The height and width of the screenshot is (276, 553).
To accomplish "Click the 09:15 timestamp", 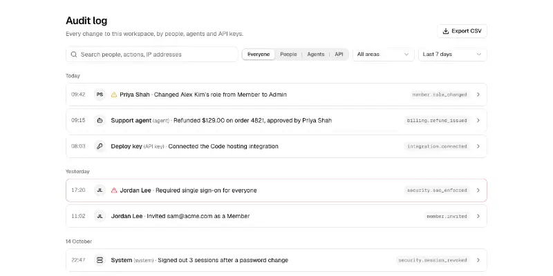I will 78,120.
